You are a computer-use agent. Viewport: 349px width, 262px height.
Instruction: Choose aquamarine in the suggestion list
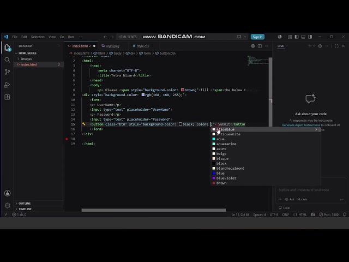[266, 144]
